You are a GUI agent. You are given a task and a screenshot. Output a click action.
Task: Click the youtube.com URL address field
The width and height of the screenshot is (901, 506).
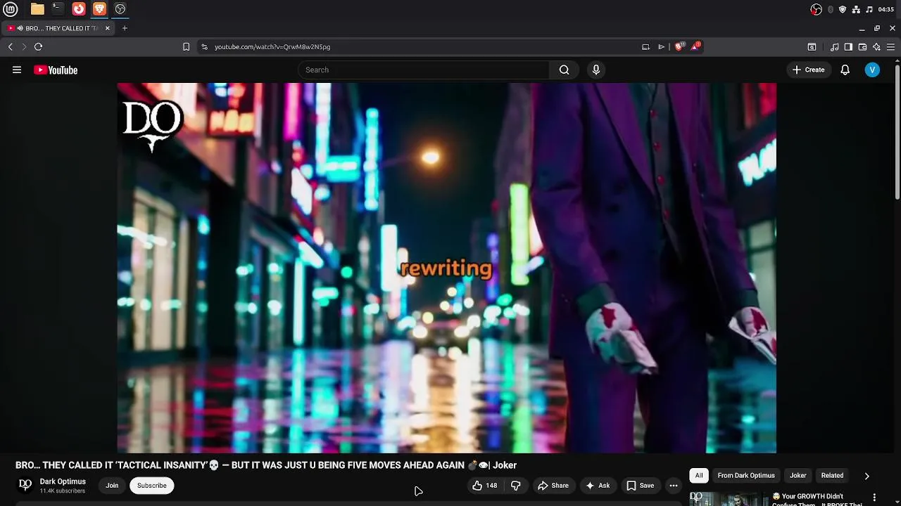[x=422, y=47]
